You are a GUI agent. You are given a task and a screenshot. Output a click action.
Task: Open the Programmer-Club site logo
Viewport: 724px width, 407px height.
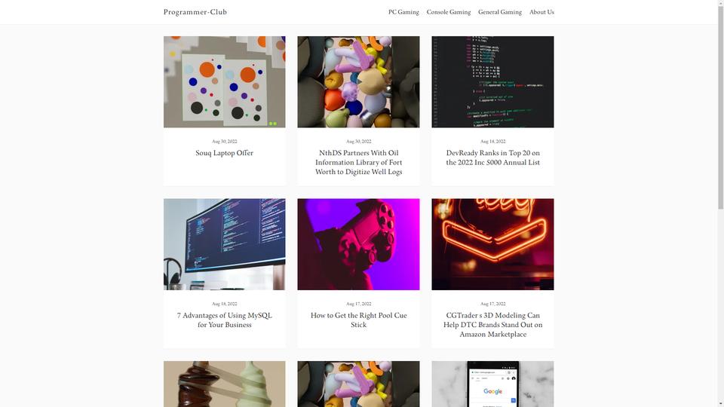[x=195, y=12]
